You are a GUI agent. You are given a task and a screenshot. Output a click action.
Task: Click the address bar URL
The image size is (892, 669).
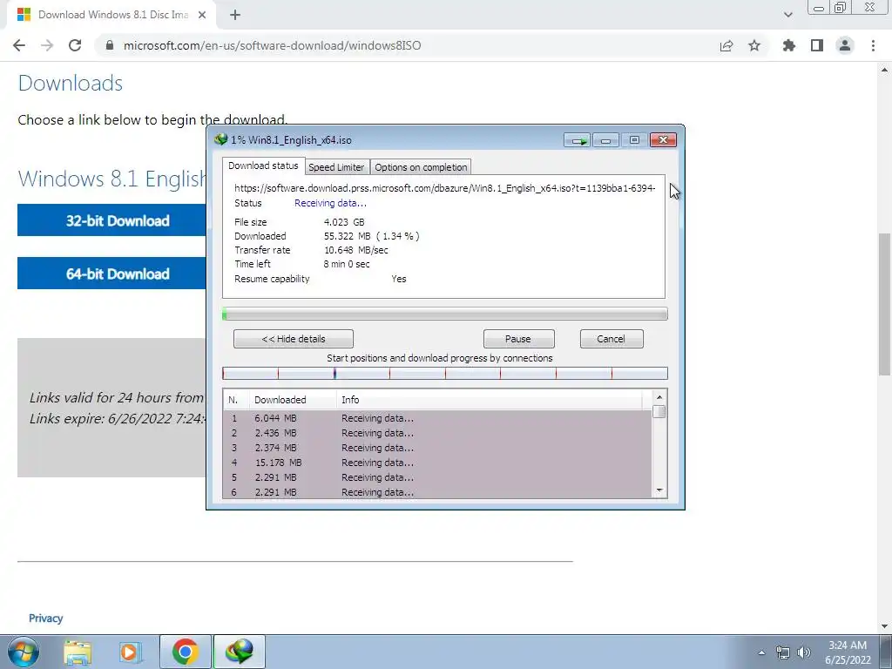point(272,45)
